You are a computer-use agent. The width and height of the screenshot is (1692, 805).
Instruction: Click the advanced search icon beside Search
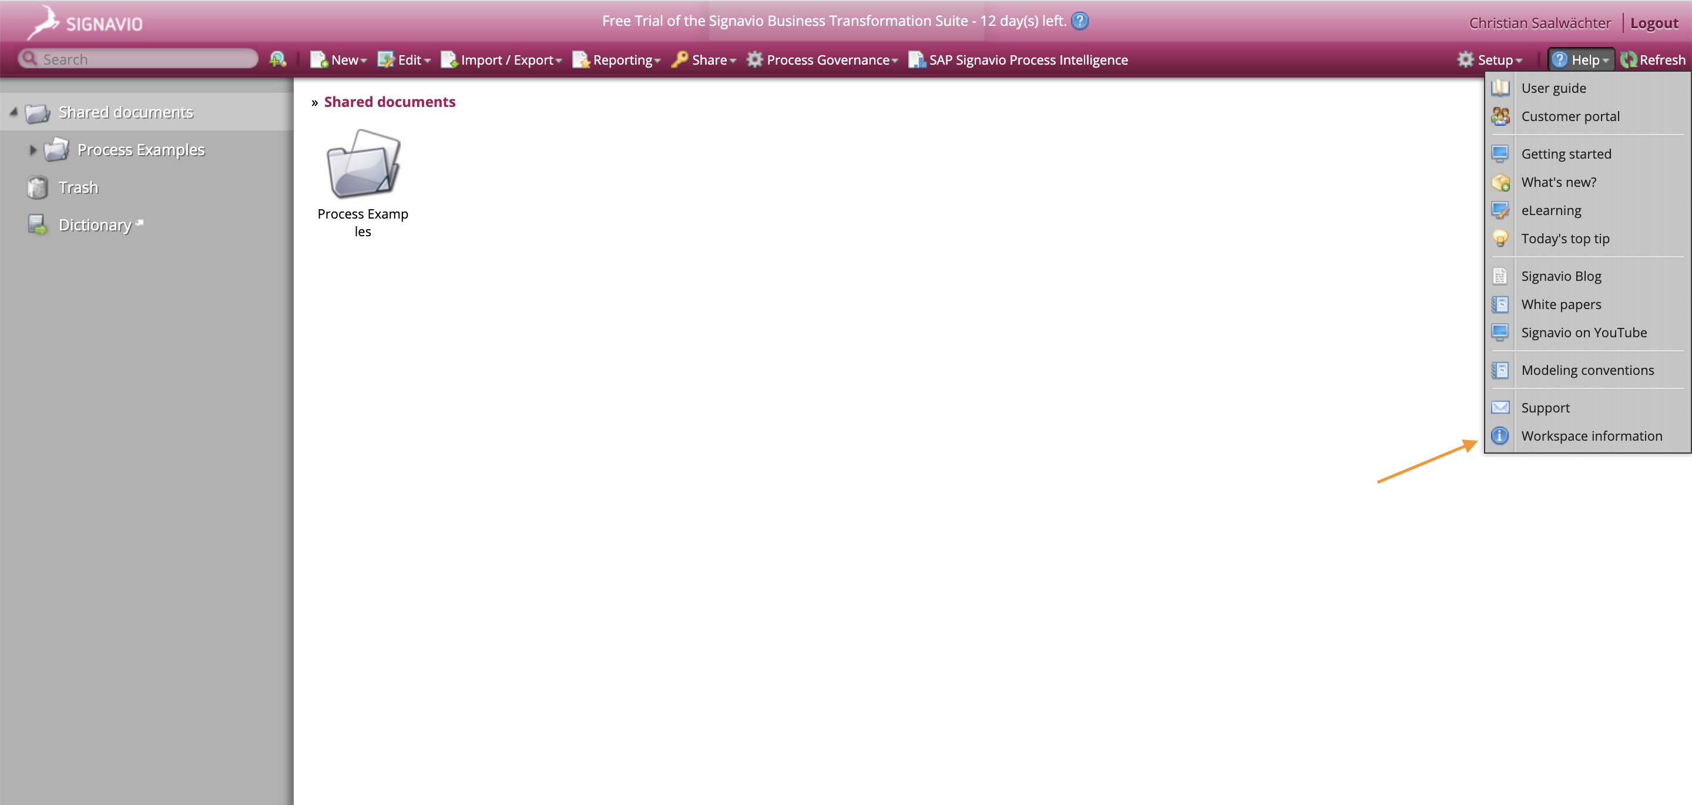pyautogui.click(x=278, y=60)
